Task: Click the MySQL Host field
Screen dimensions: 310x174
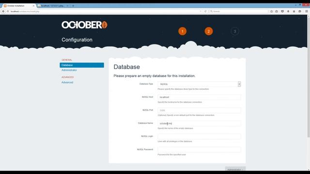Action: [199, 97]
